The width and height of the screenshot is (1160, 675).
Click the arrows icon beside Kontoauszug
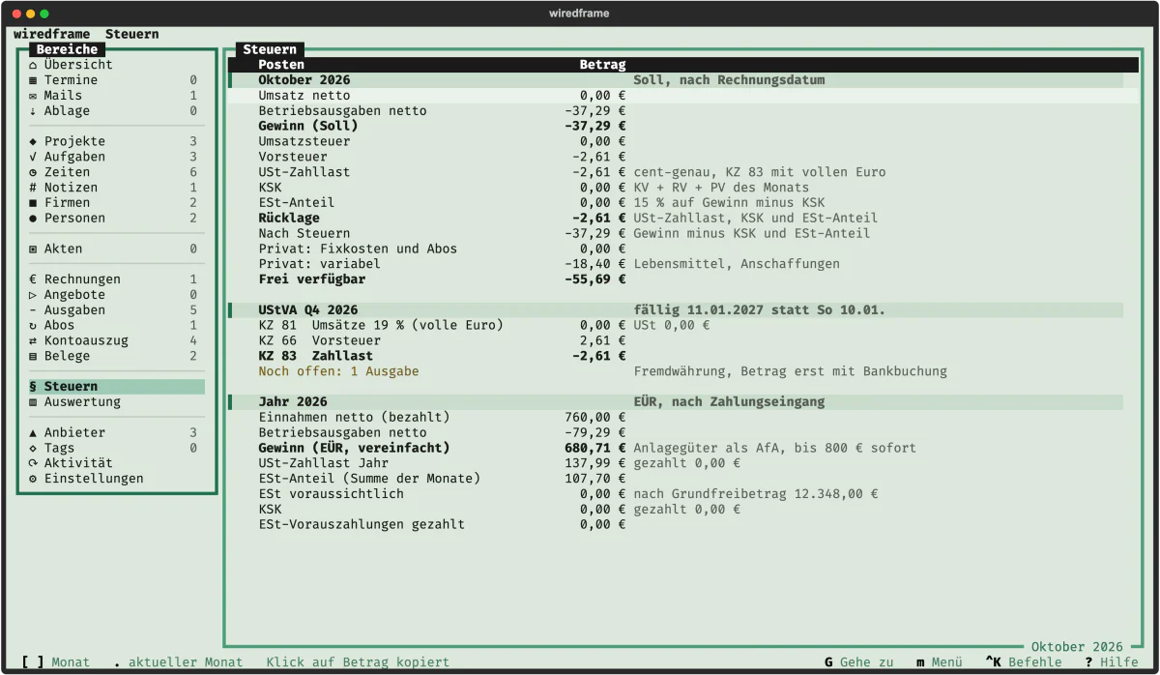click(33, 340)
